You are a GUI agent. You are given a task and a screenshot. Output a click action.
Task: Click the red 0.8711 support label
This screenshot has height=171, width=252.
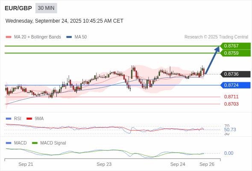tap(231, 97)
